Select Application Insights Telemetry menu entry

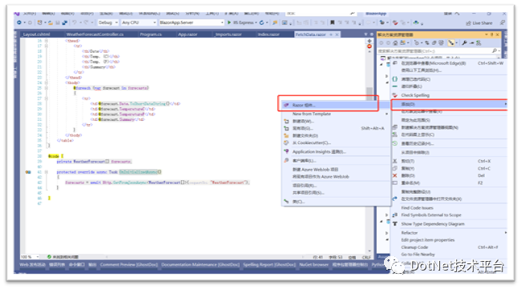coord(336,151)
